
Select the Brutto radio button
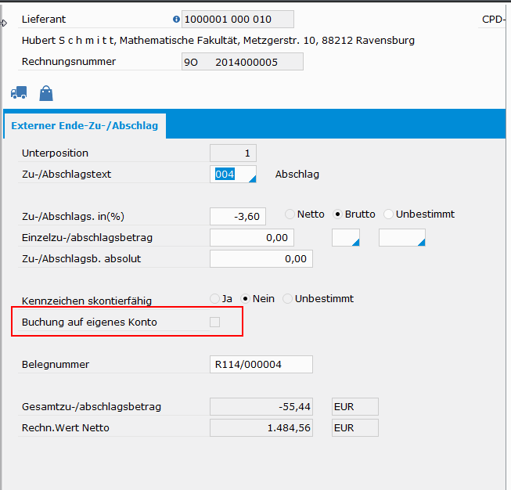click(337, 214)
